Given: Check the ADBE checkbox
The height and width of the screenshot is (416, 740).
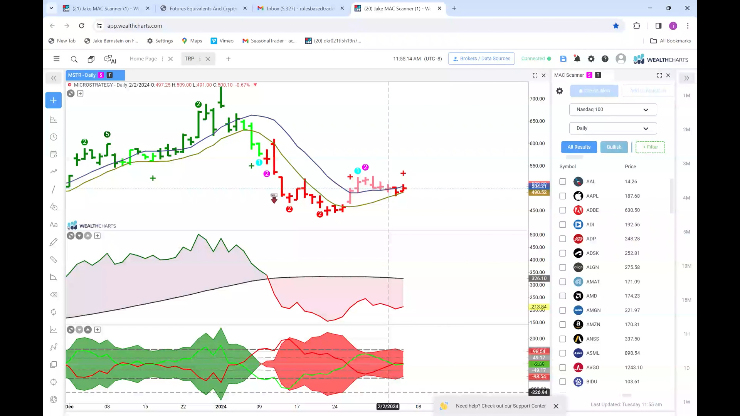Looking at the screenshot, I should [x=563, y=210].
